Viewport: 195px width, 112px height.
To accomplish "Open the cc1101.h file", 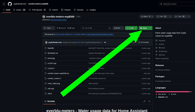I will pos(51,68).
